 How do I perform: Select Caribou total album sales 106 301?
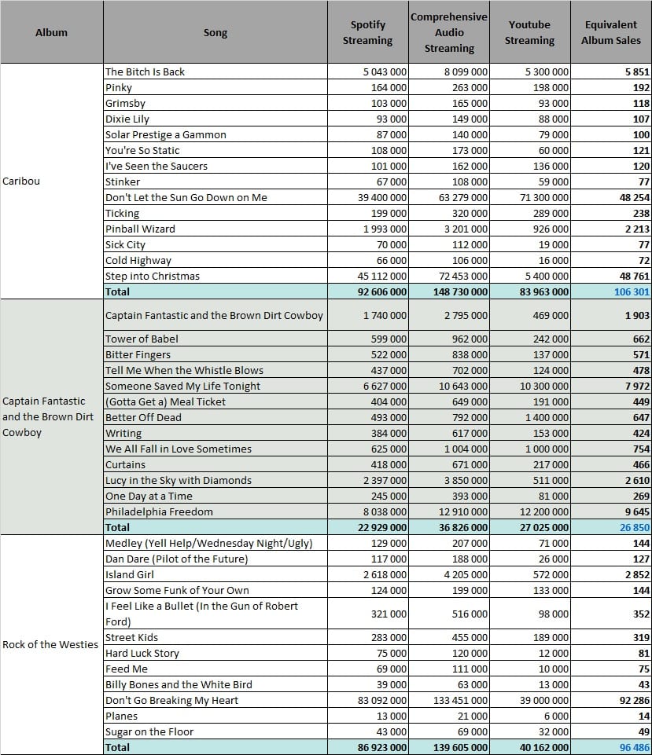coord(611,291)
